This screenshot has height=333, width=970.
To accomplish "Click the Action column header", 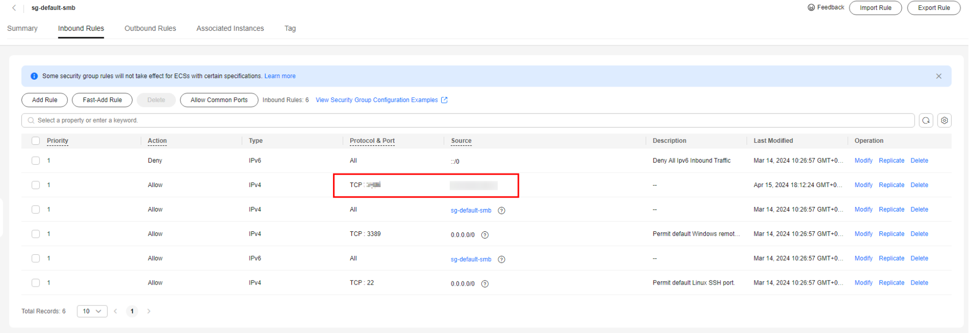I will pyautogui.click(x=157, y=141).
